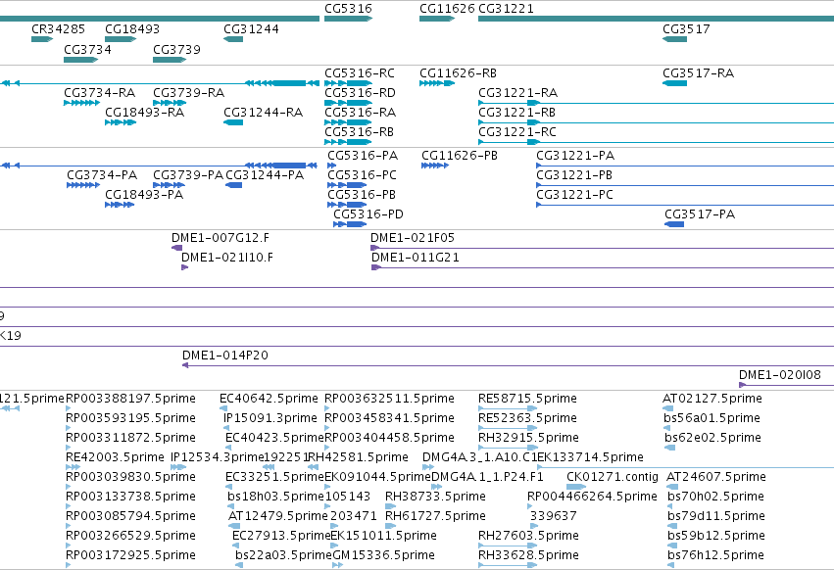Click the AT24607.5prime EST label
Screen dimensions: 834x570
[x=716, y=478]
